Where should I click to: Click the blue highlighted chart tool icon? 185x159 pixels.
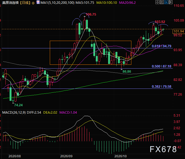click(166, 2)
